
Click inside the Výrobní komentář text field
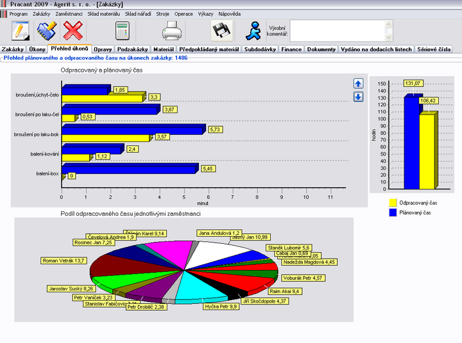(338, 31)
